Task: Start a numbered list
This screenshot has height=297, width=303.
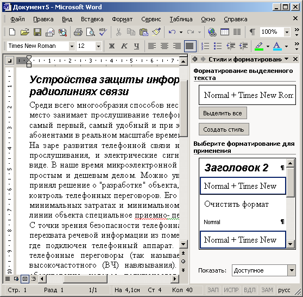Action: 205,46
